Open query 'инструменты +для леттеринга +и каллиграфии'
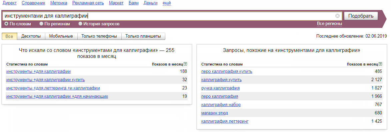Screen dimensions: 391x132 click(x=53, y=88)
